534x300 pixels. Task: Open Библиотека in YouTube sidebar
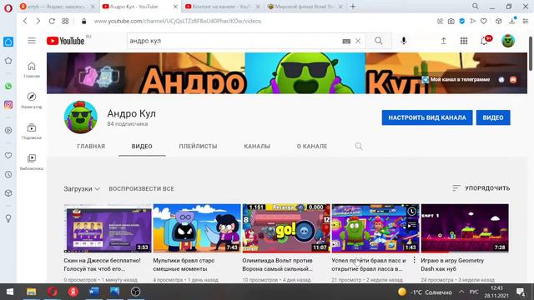coord(32,162)
